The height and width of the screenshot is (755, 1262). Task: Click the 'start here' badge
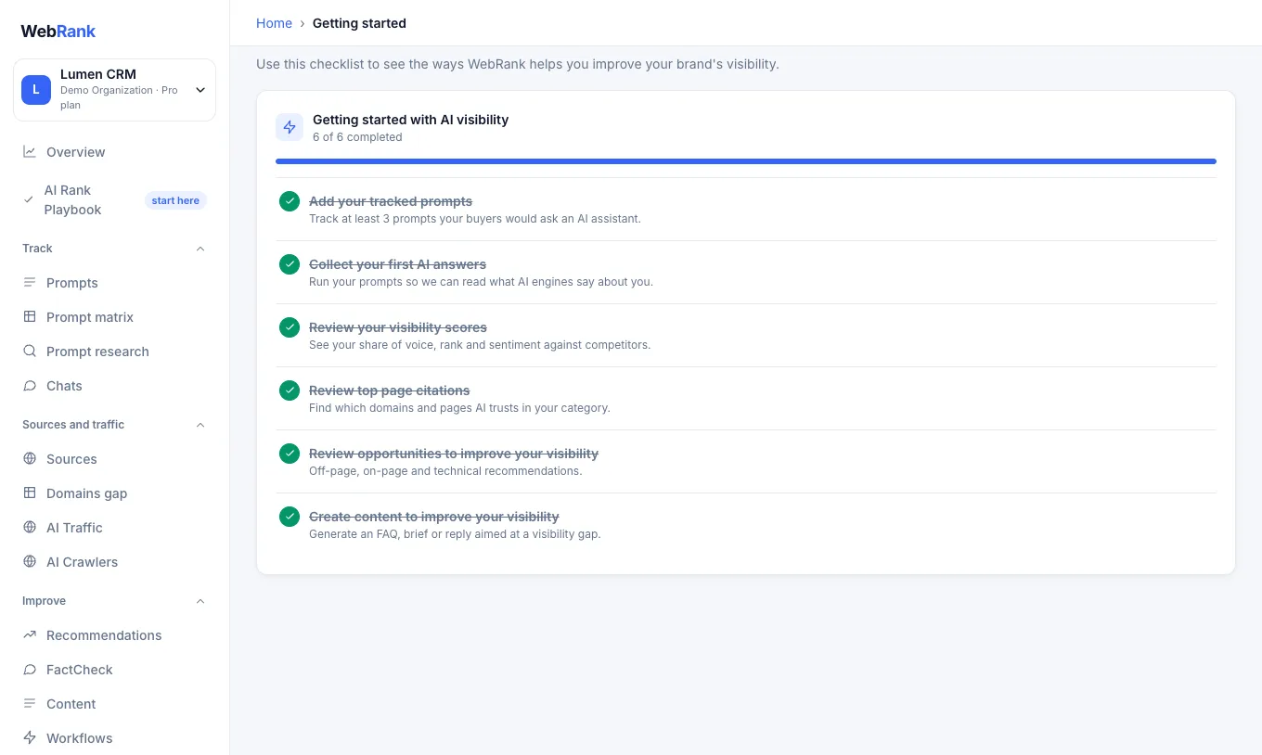tap(175, 200)
